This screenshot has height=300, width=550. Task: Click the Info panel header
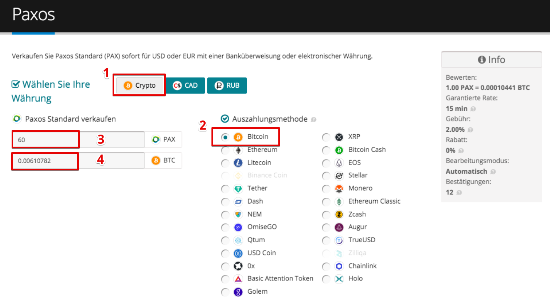coord(491,59)
